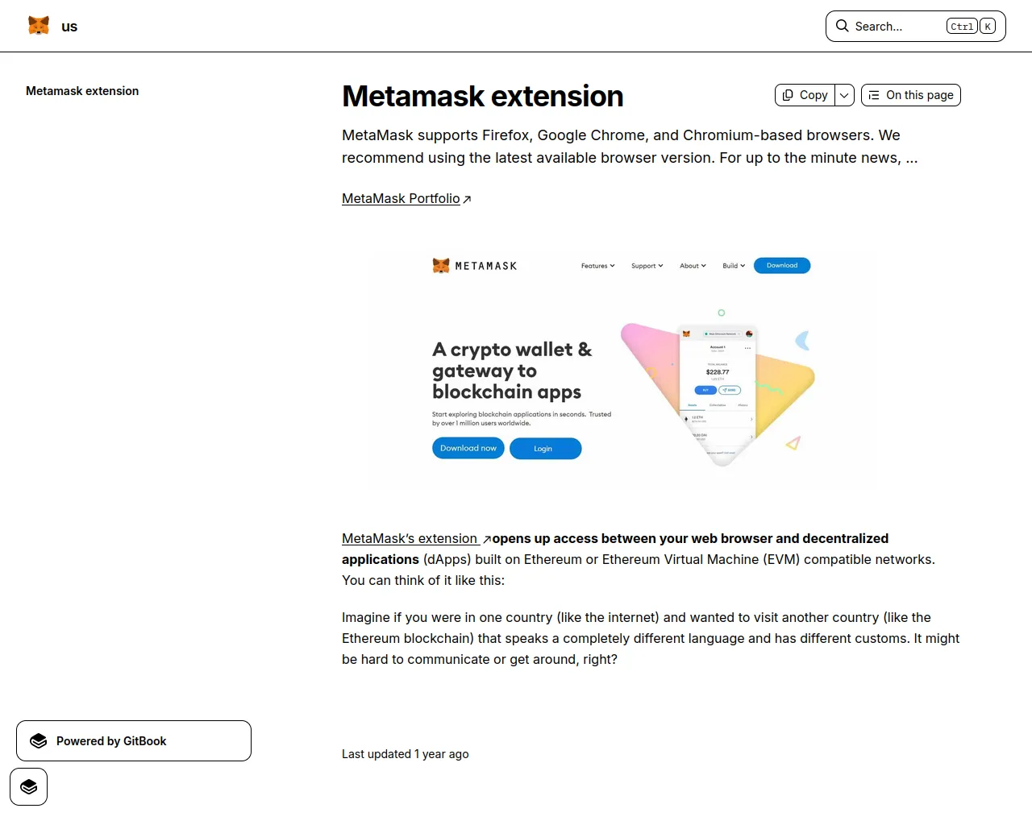Click the Copy button
1032x825 pixels.
tap(805, 95)
